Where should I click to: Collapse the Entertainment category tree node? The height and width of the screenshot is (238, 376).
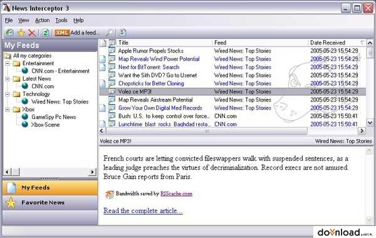pos(8,63)
